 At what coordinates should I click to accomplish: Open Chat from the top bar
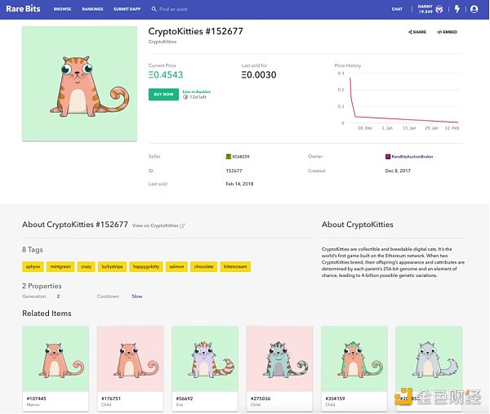click(397, 9)
